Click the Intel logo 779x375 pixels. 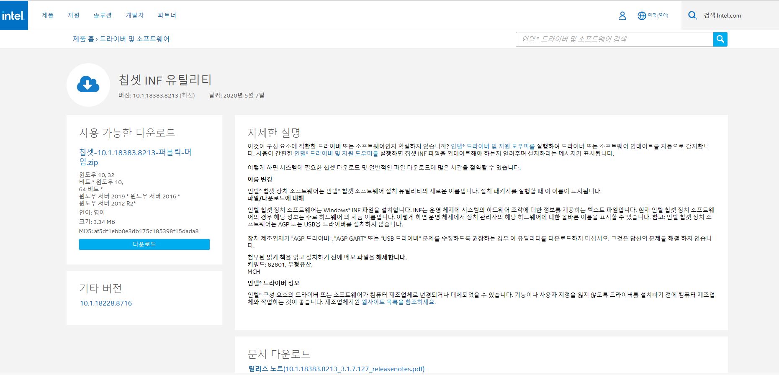pyautogui.click(x=14, y=15)
